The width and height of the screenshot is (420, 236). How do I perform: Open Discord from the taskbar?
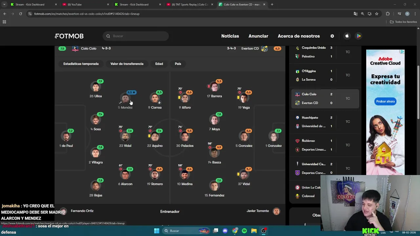[x=225, y=231]
